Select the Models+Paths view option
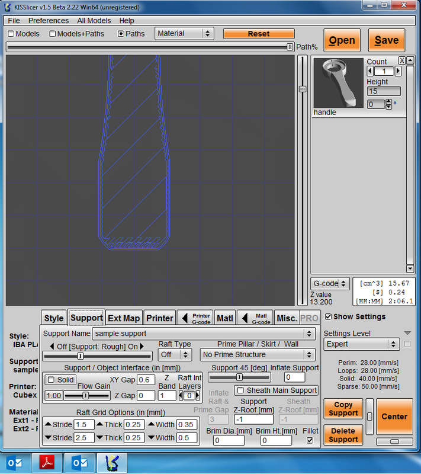 [x=53, y=34]
